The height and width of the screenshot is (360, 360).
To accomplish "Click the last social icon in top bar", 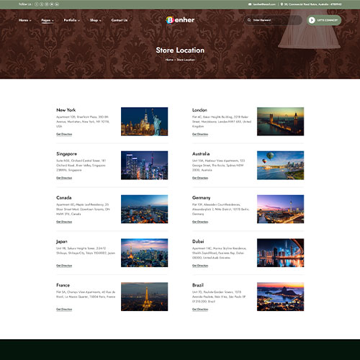I will coord(57,4).
